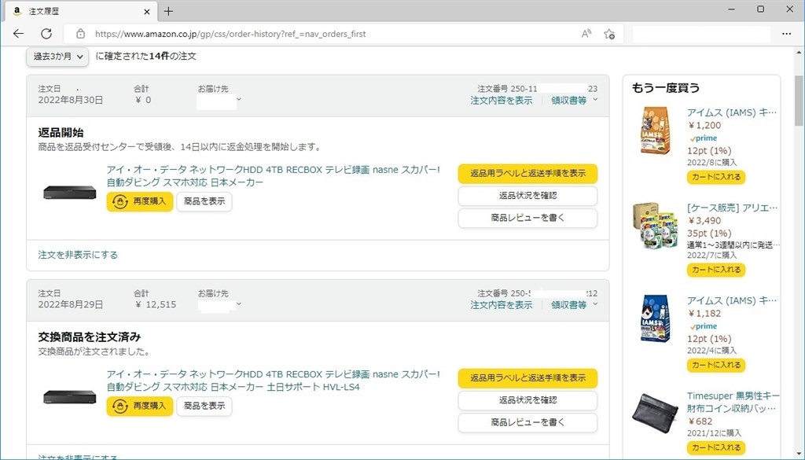
Task: Open 注文内容を表示 for August 30 order
Action: click(x=501, y=101)
